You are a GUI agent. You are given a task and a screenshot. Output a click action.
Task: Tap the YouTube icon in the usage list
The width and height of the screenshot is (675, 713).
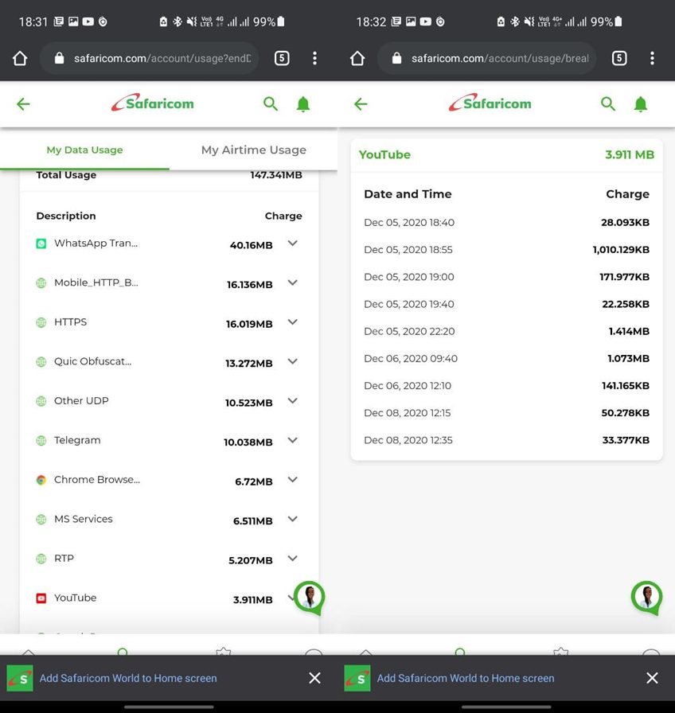[41, 598]
